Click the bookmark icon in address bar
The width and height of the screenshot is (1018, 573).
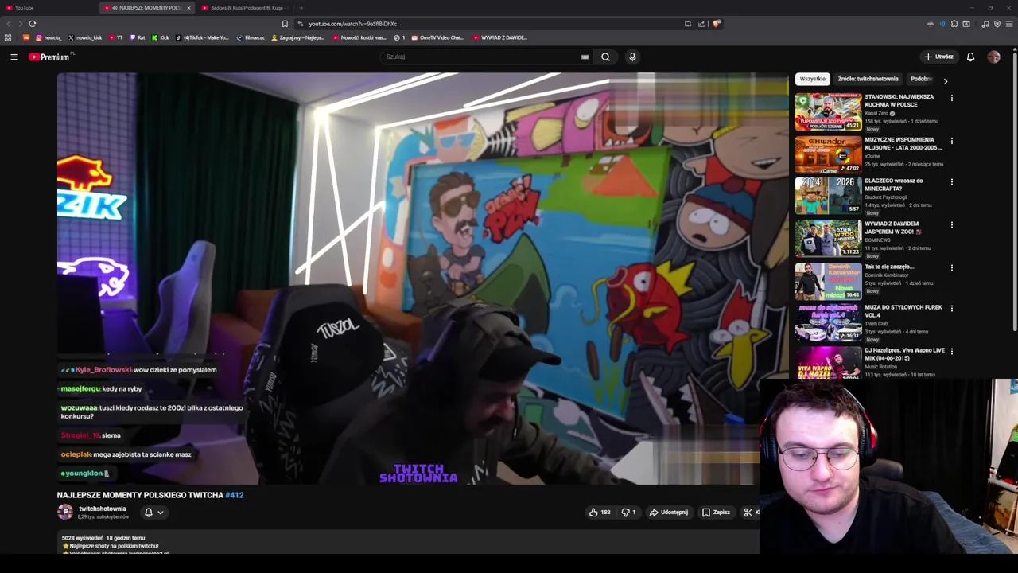285,24
